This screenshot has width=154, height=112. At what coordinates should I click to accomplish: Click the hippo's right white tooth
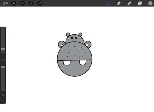[83, 62]
